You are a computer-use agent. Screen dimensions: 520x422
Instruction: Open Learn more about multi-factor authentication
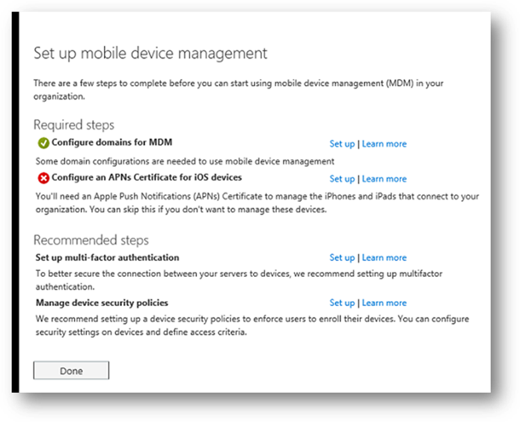click(x=384, y=258)
